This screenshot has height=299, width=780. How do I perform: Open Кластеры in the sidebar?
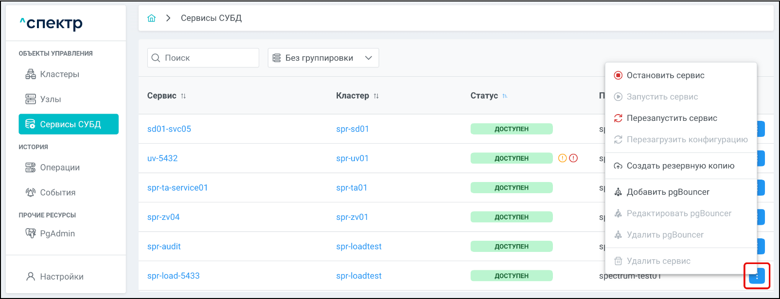coord(59,74)
